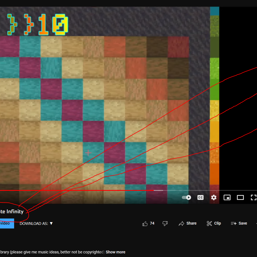This screenshot has height=257, width=257.
Task: Click the blue video download button
Action: pyautogui.click(x=7, y=223)
